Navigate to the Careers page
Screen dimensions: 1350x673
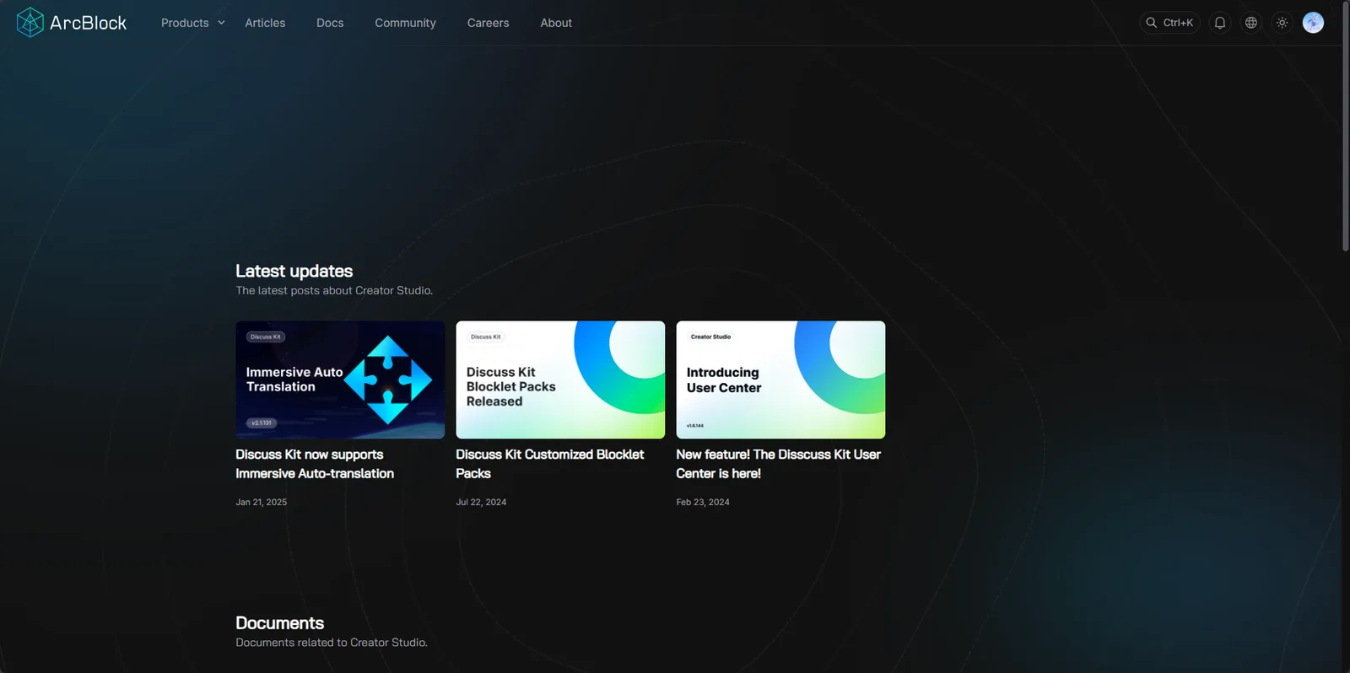tap(488, 23)
